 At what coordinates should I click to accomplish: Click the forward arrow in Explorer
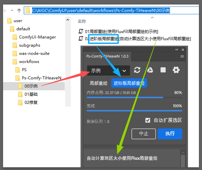(5, 11)
